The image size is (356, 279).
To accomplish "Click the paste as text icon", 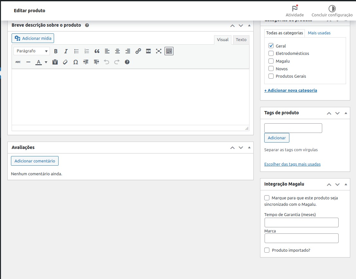I will [x=55, y=62].
